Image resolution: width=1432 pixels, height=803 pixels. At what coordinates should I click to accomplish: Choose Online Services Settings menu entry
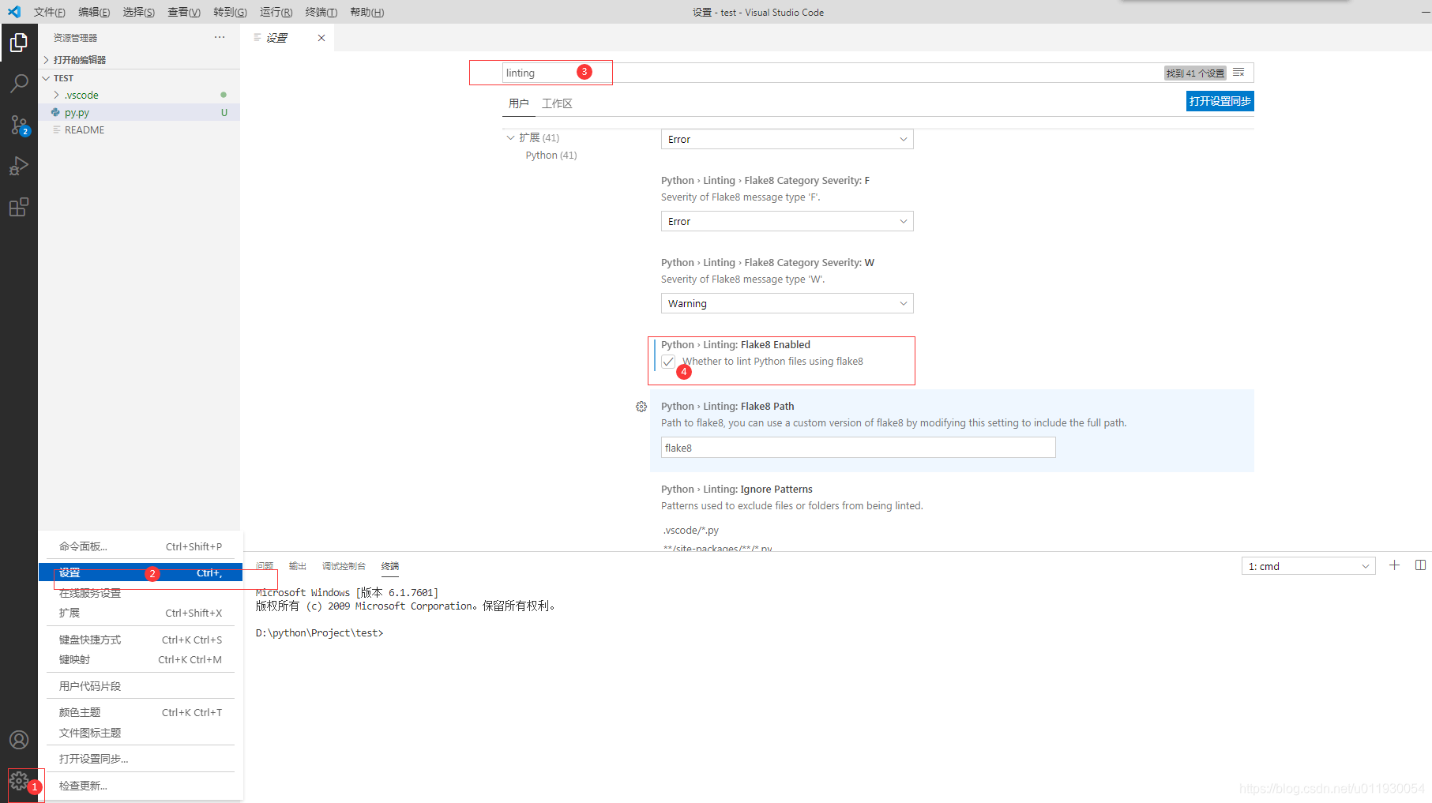(x=141, y=593)
